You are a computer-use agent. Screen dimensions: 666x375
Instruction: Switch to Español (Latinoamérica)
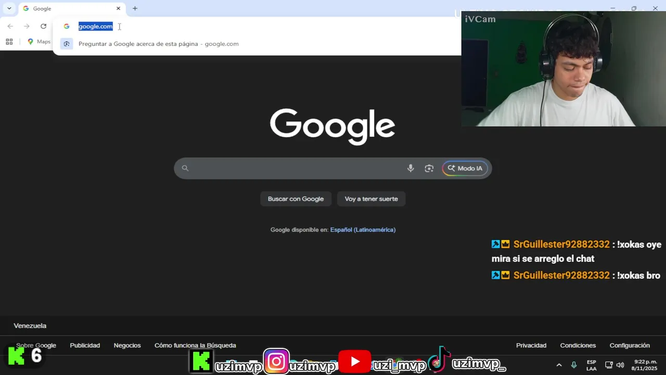[363, 230]
